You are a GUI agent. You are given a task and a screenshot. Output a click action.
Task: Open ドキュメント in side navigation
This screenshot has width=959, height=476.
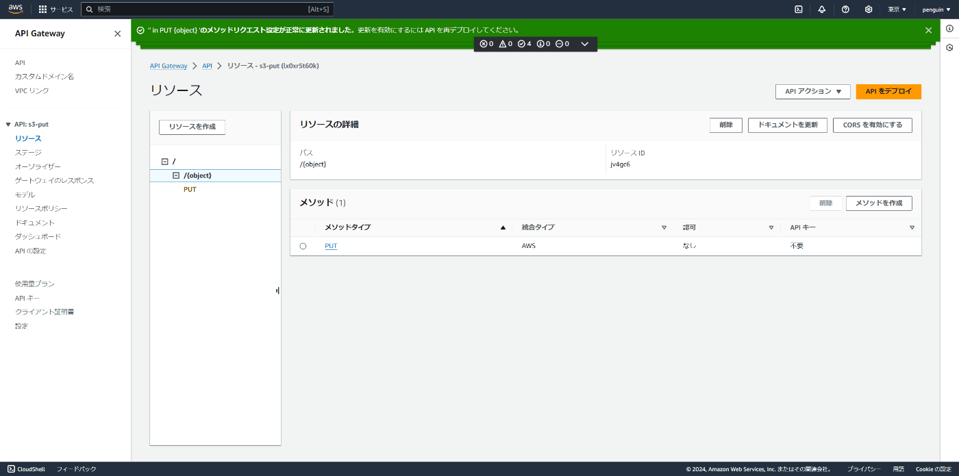(35, 223)
